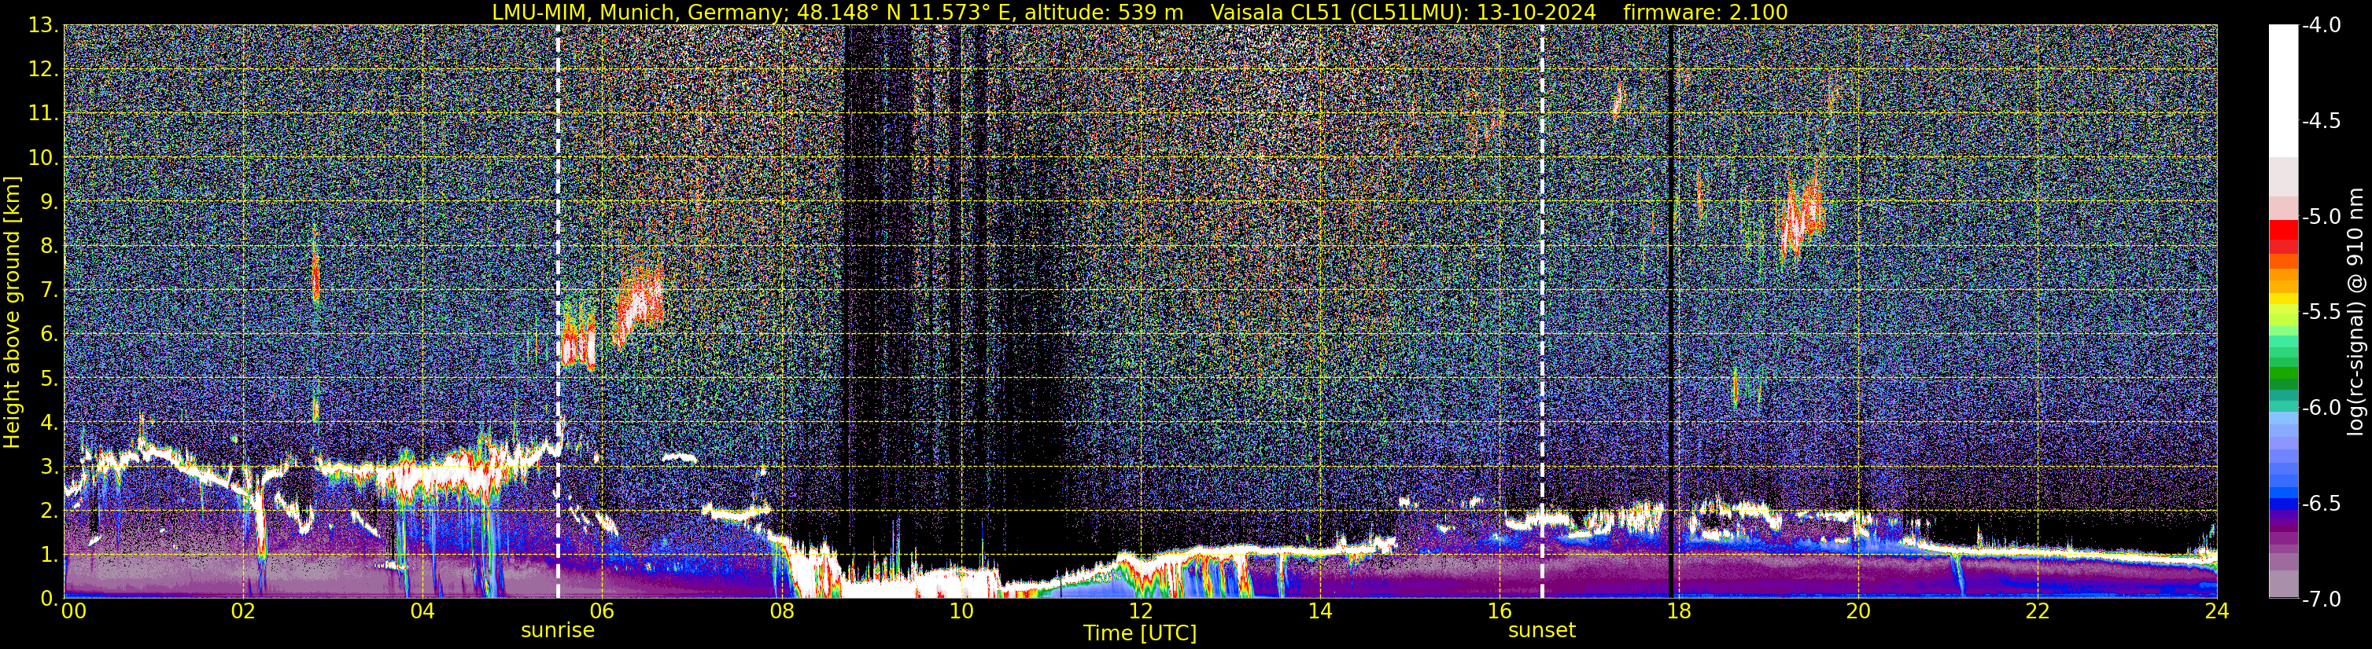Click the '24' time axis tick label
The height and width of the screenshot is (649, 2372).
coord(2216,611)
